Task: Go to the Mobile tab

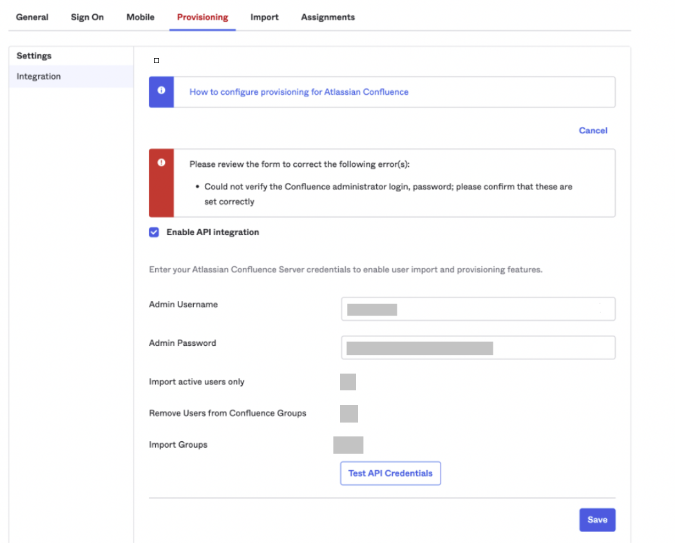Action: coord(140,17)
